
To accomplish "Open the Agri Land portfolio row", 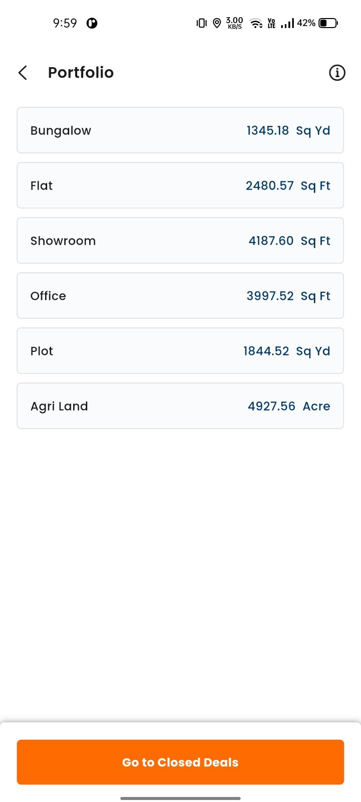I will click(x=180, y=406).
